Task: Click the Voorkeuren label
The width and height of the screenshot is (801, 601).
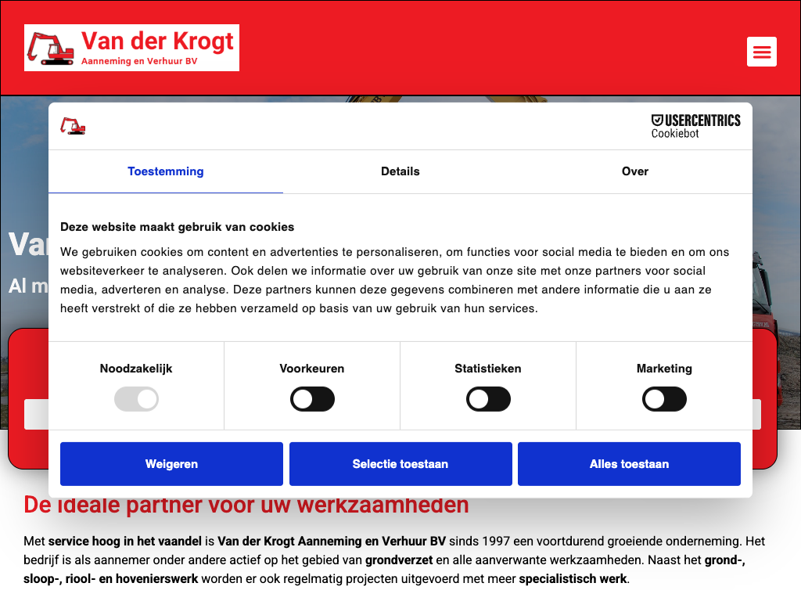Action: click(311, 369)
